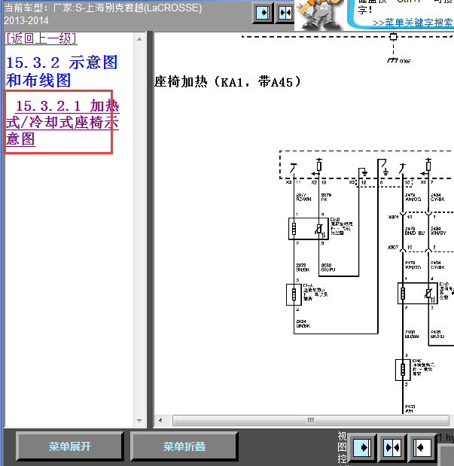This screenshot has width=454, height=466.
Task: Click the 菜单折叠 button
Action: 184,446
